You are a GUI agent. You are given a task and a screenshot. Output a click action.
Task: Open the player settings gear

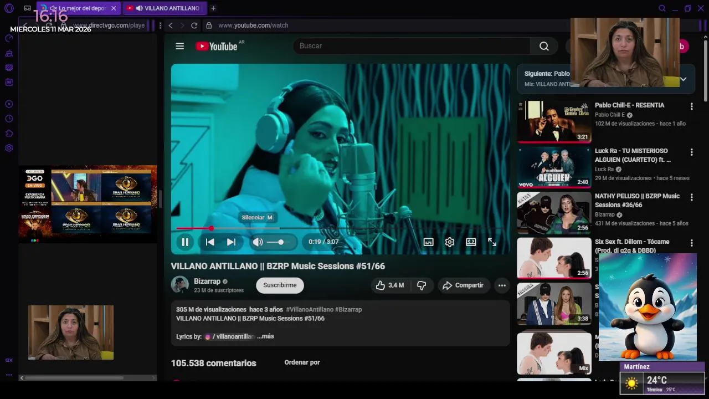450,242
